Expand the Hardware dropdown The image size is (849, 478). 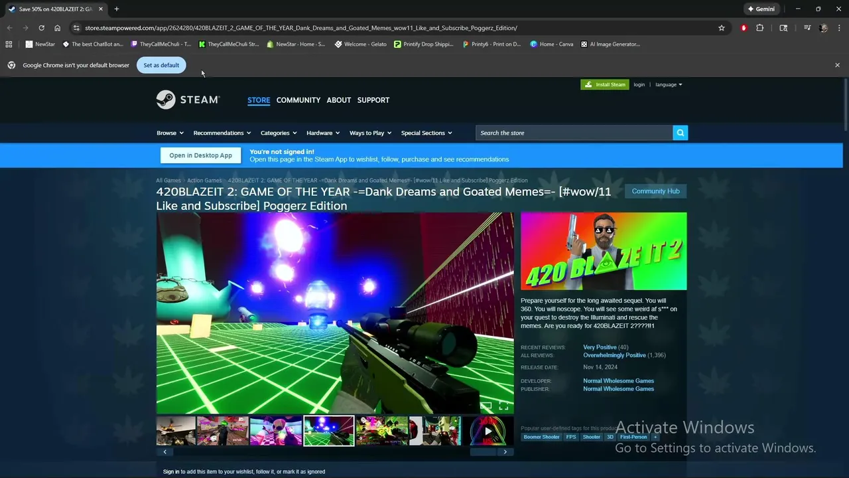323,133
